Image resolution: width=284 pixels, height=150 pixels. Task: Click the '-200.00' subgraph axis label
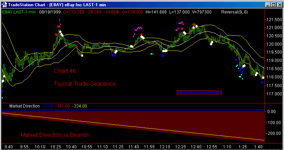click(x=273, y=133)
